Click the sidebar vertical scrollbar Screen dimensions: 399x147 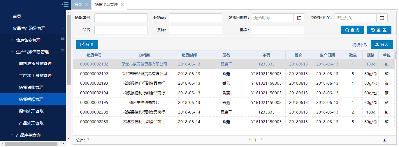(68, 49)
